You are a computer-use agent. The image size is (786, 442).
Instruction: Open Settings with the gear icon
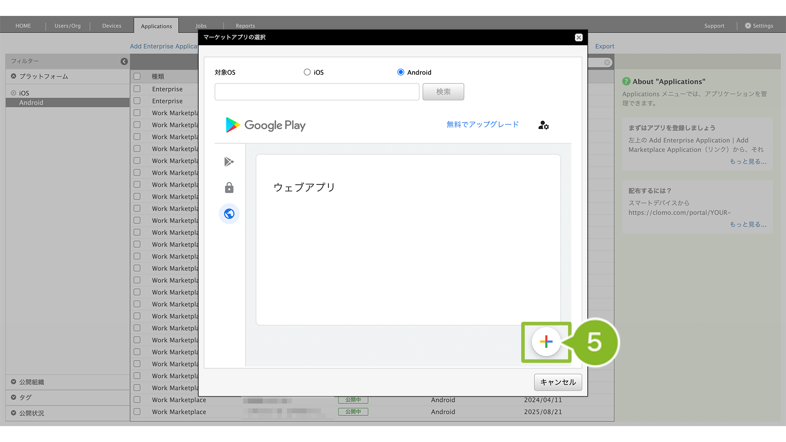point(748,26)
